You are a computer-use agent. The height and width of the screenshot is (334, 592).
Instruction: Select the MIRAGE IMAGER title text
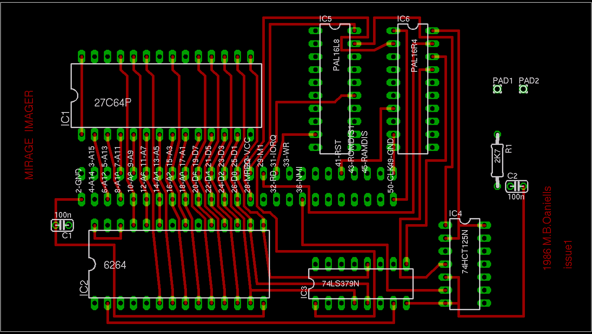29,135
